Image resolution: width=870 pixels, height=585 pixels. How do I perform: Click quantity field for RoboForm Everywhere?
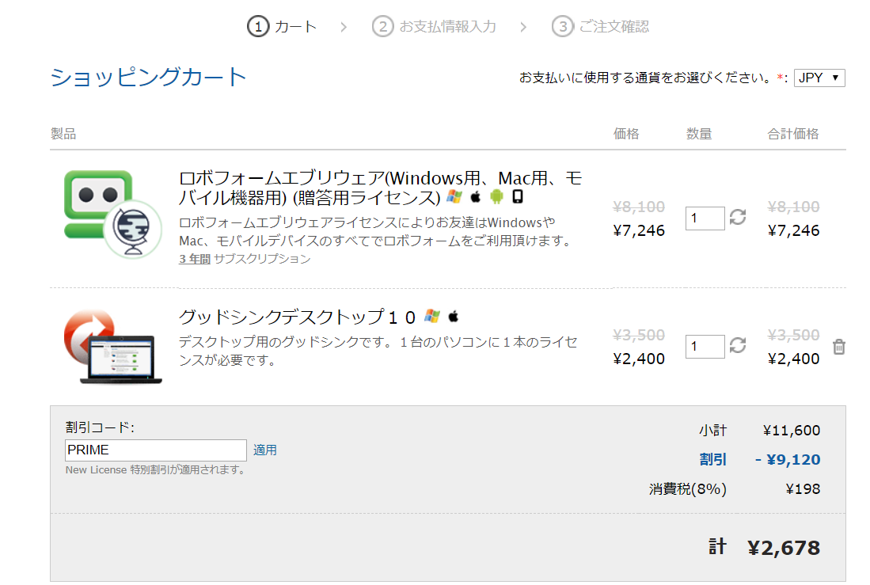[x=705, y=218]
